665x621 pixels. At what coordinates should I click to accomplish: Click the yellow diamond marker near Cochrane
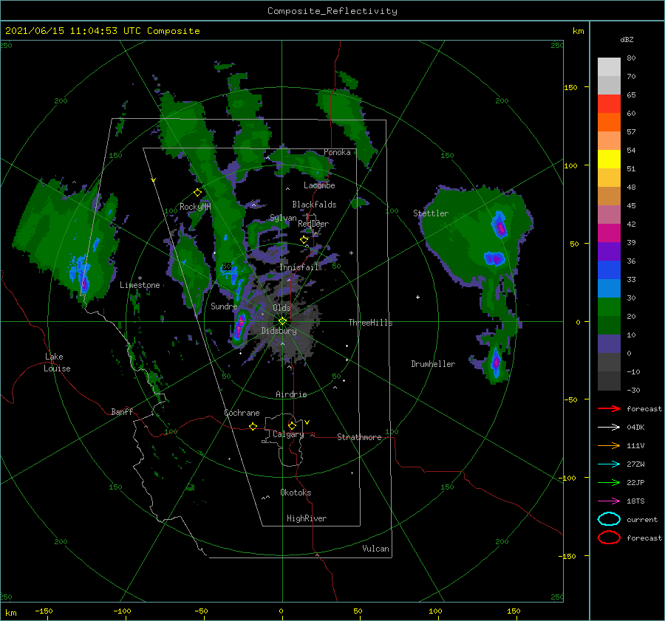pyautogui.click(x=253, y=427)
